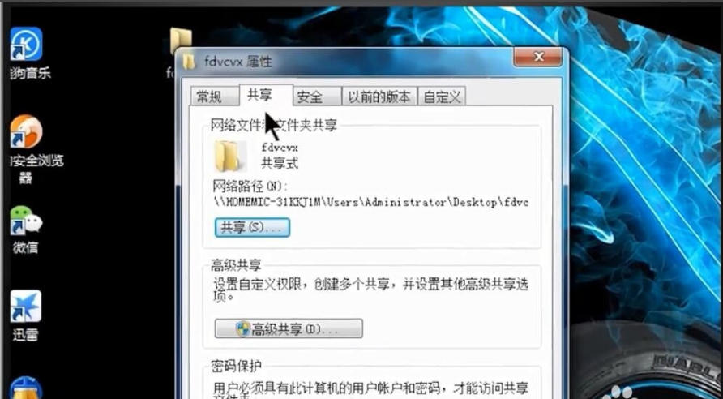Click the folder icon in the title bar
Viewport: 723px width, 399px height.
point(188,62)
